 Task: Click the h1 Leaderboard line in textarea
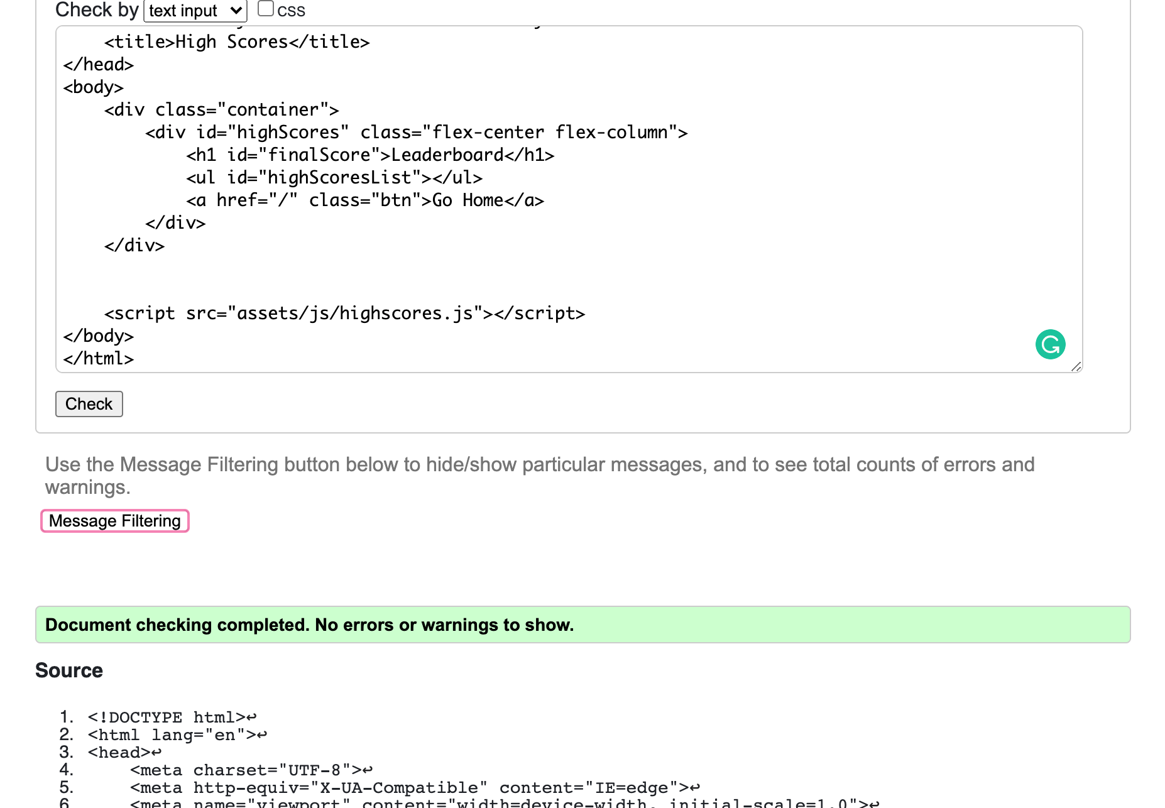pos(370,155)
